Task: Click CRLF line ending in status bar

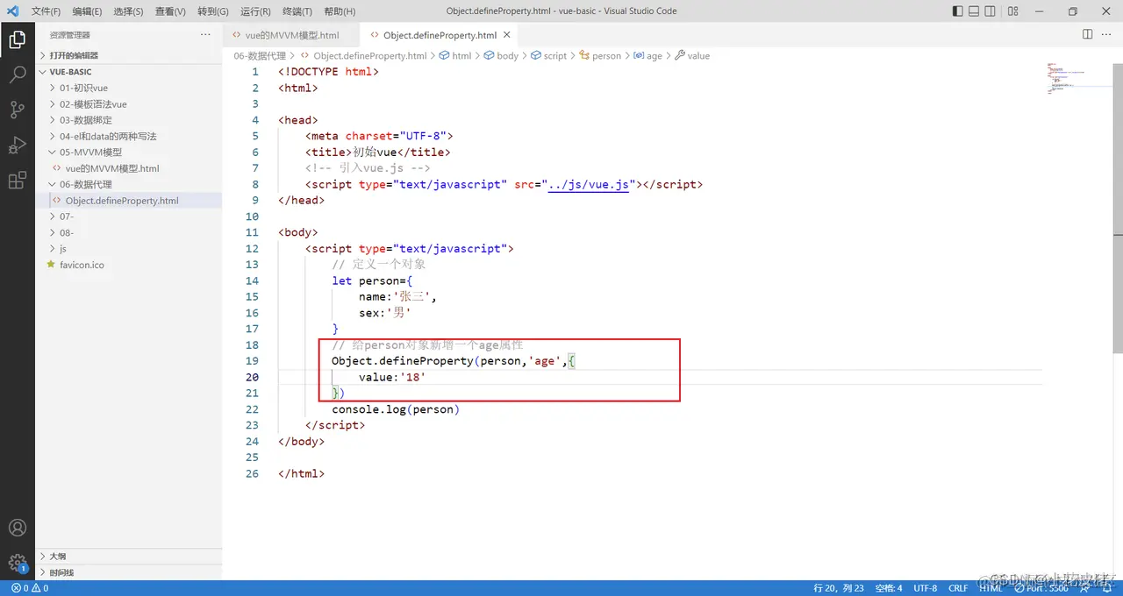Action: point(958,588)
